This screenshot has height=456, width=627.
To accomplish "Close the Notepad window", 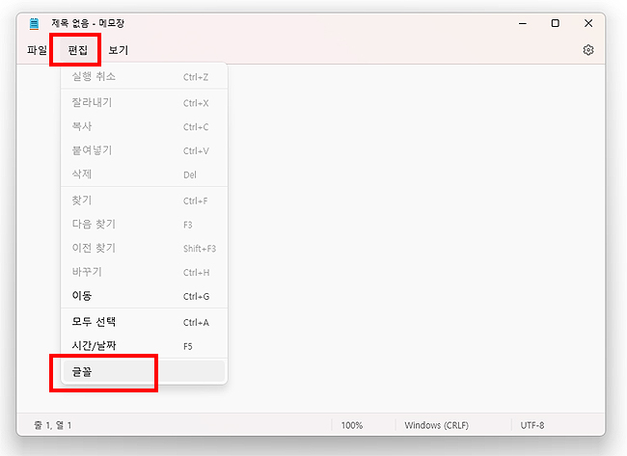I will 588,23.
